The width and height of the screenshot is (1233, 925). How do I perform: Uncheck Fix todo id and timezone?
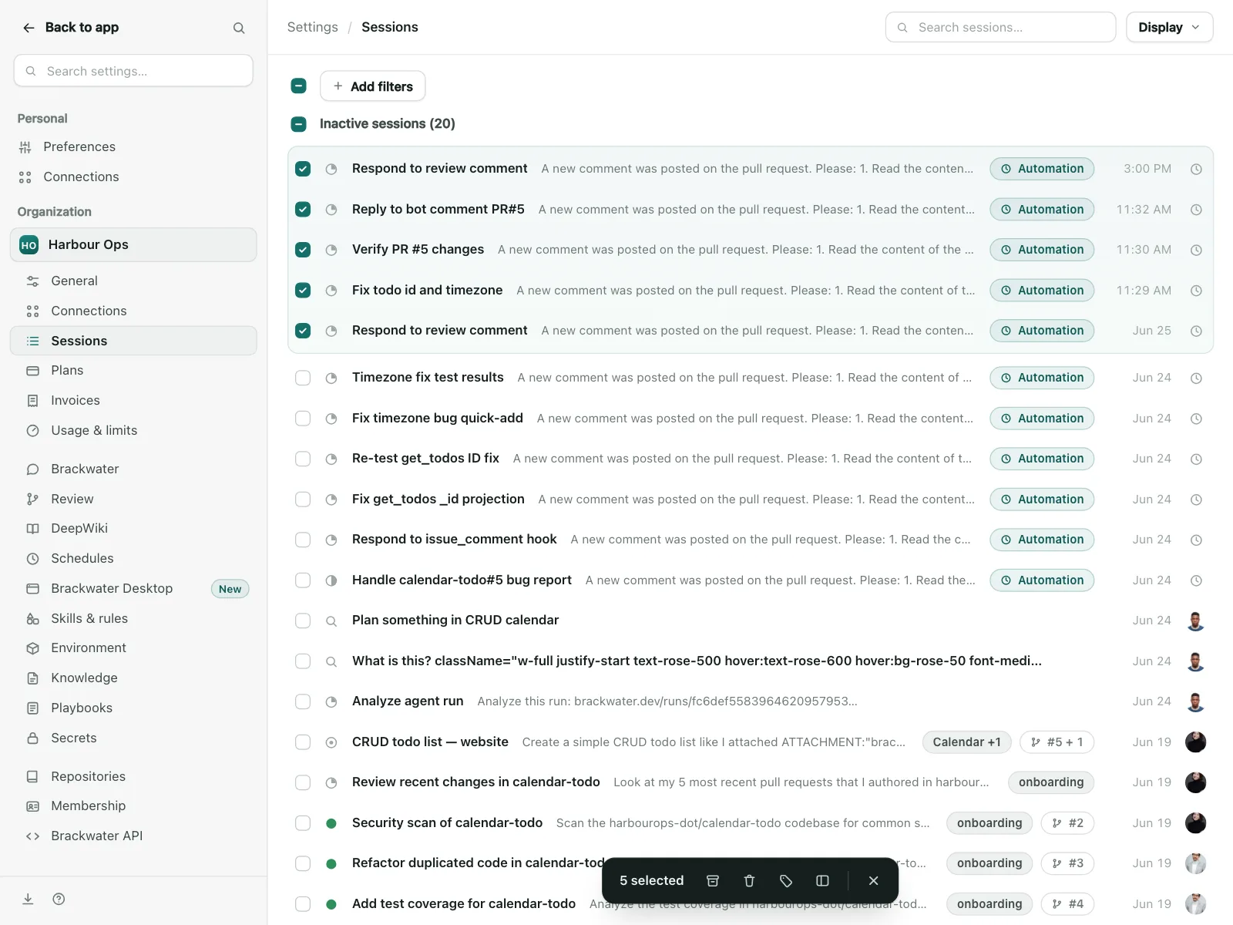[303, 291]
